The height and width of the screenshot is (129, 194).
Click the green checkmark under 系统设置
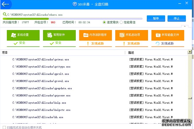(x=16, y=43)
